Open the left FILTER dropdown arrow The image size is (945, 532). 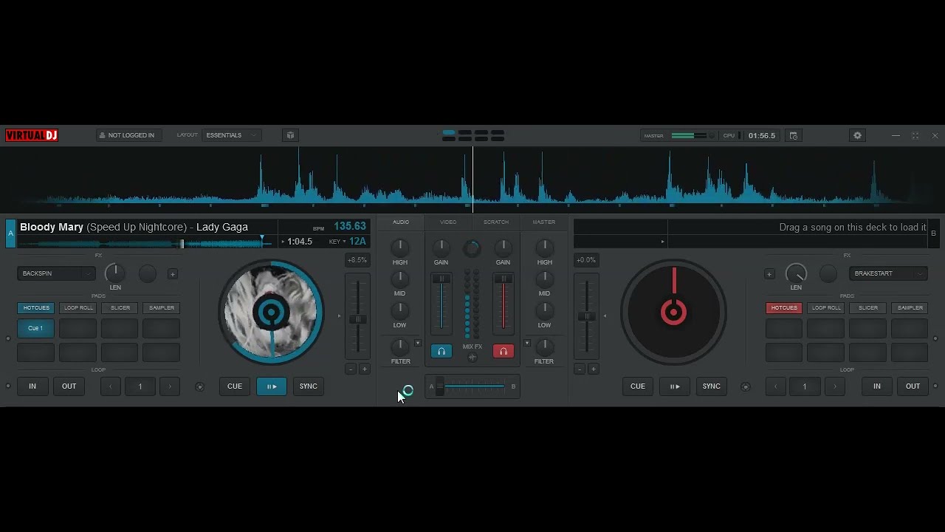click(418, 344)
